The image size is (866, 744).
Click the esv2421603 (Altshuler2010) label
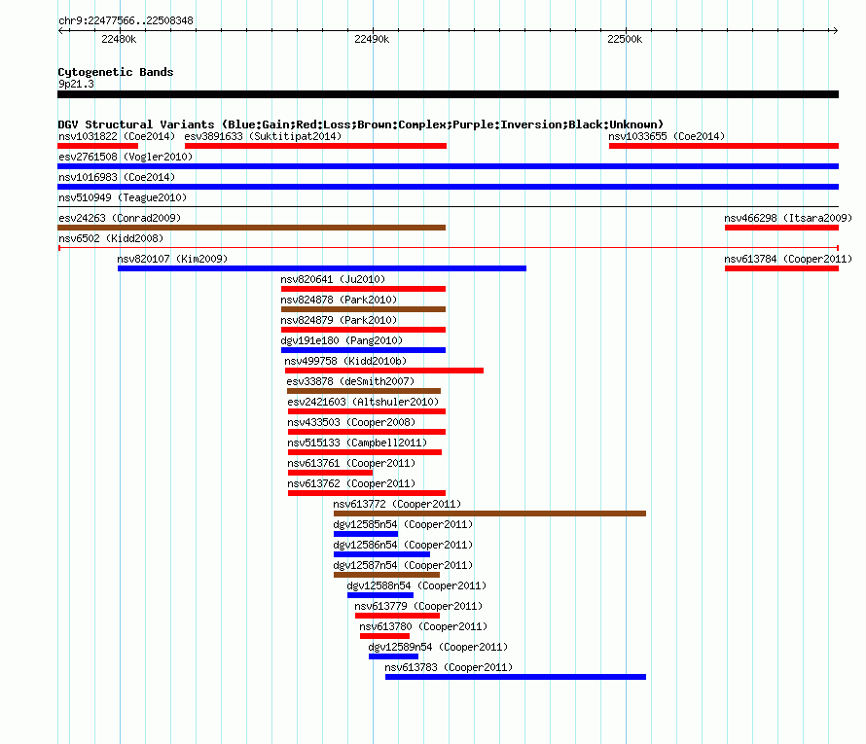click(363, 402)
